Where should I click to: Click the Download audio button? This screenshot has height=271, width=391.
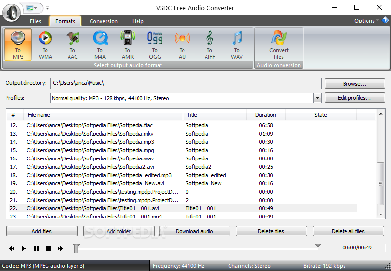(194, 231)
